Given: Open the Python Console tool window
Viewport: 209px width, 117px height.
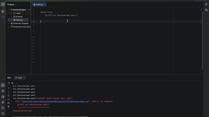Looking at the screenshot, I should [x=3, y=91].
